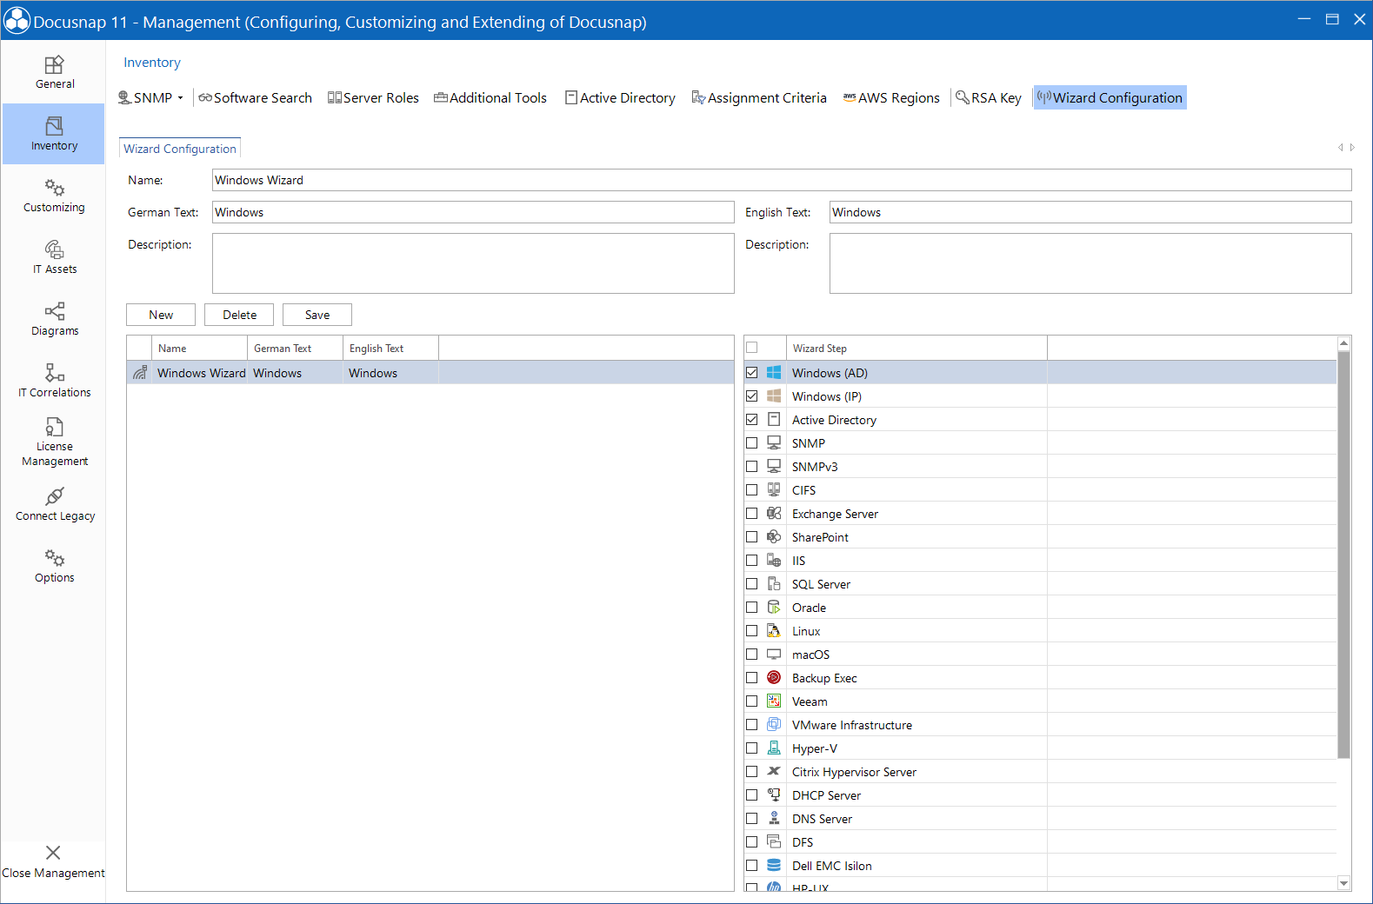The height and width of the screenshot is (904, 1373).
Task: Click the scroll up arrow in step list
Action: click(1343, 343)
